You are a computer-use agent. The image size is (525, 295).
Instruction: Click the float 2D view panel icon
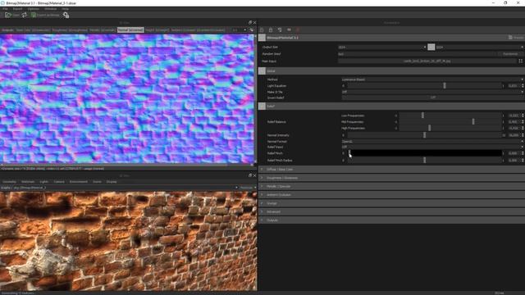(249, 22)
